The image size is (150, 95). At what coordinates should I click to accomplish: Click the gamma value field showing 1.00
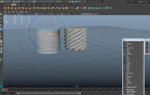[x=78, y=14]
